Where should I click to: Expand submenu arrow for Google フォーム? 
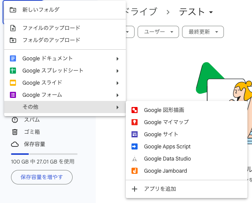pos(118,95)
